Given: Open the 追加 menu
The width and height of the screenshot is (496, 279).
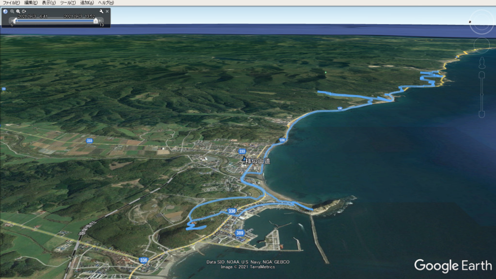Looking at the screenshot, I should click(x=87, y=3).
